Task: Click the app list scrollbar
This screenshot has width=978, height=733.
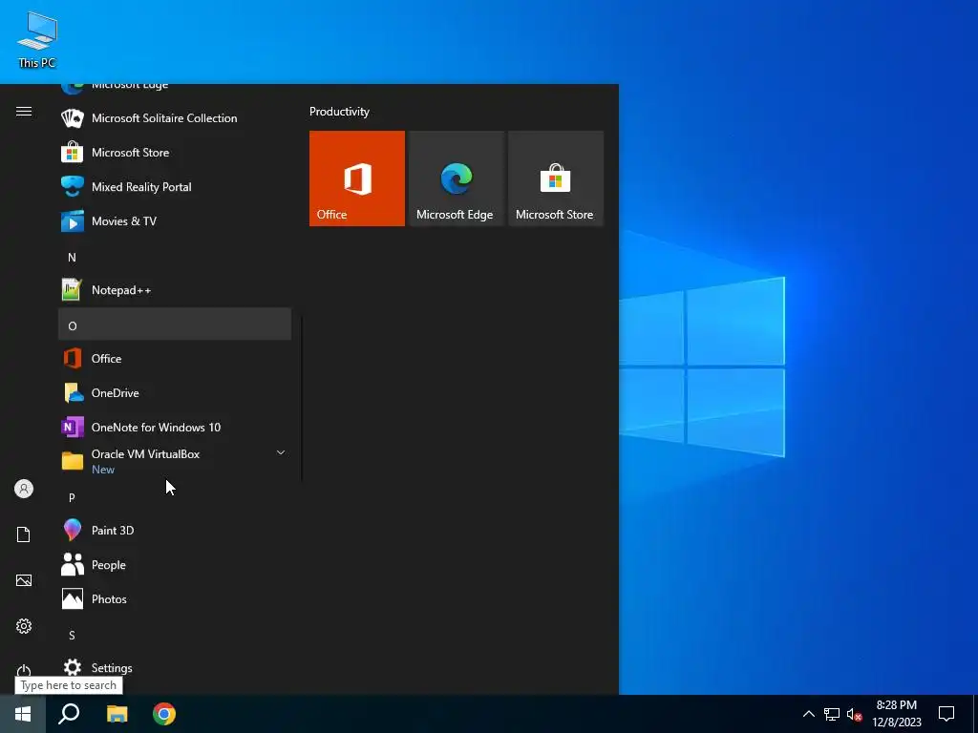Action: pos(302,399)
